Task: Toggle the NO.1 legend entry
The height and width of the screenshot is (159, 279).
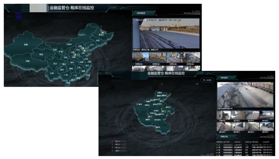Action: (119, 141)
